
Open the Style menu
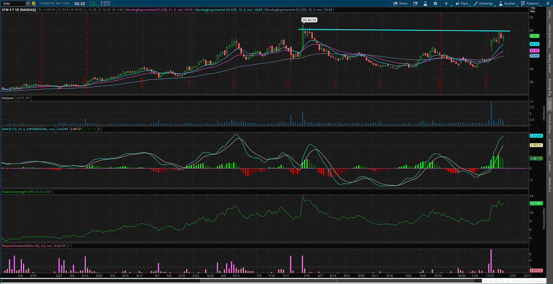(x=461, y=3)
